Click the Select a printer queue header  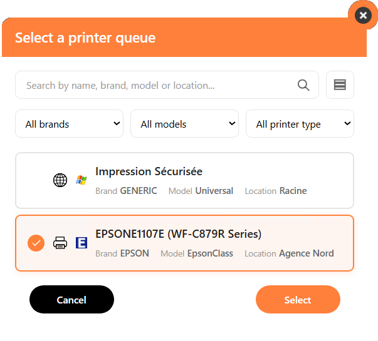tap(85, 38)
